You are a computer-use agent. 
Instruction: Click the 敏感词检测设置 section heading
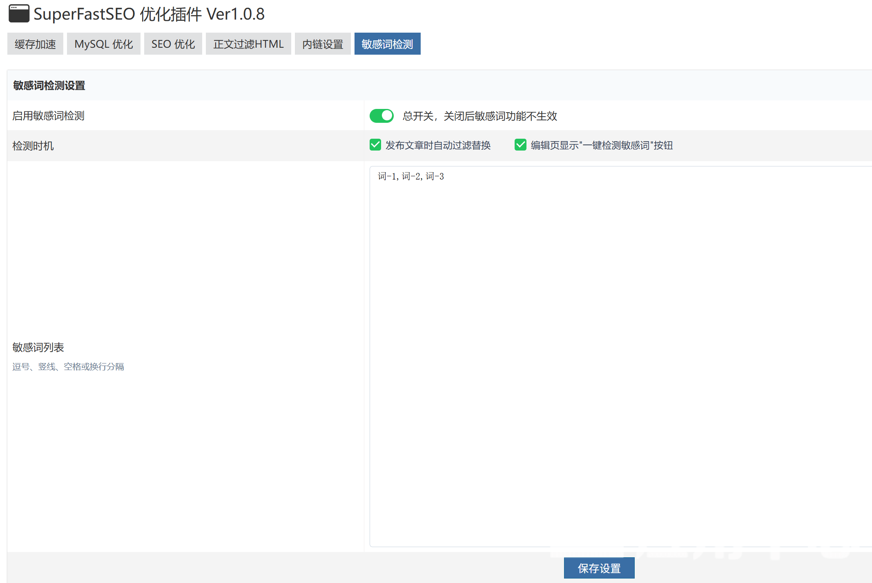49,86
